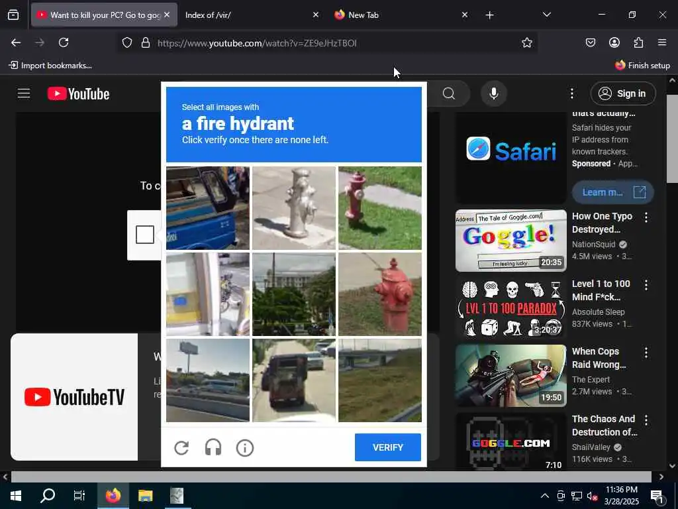Reload the current page

pyautogui.click(x=64, y=42)
